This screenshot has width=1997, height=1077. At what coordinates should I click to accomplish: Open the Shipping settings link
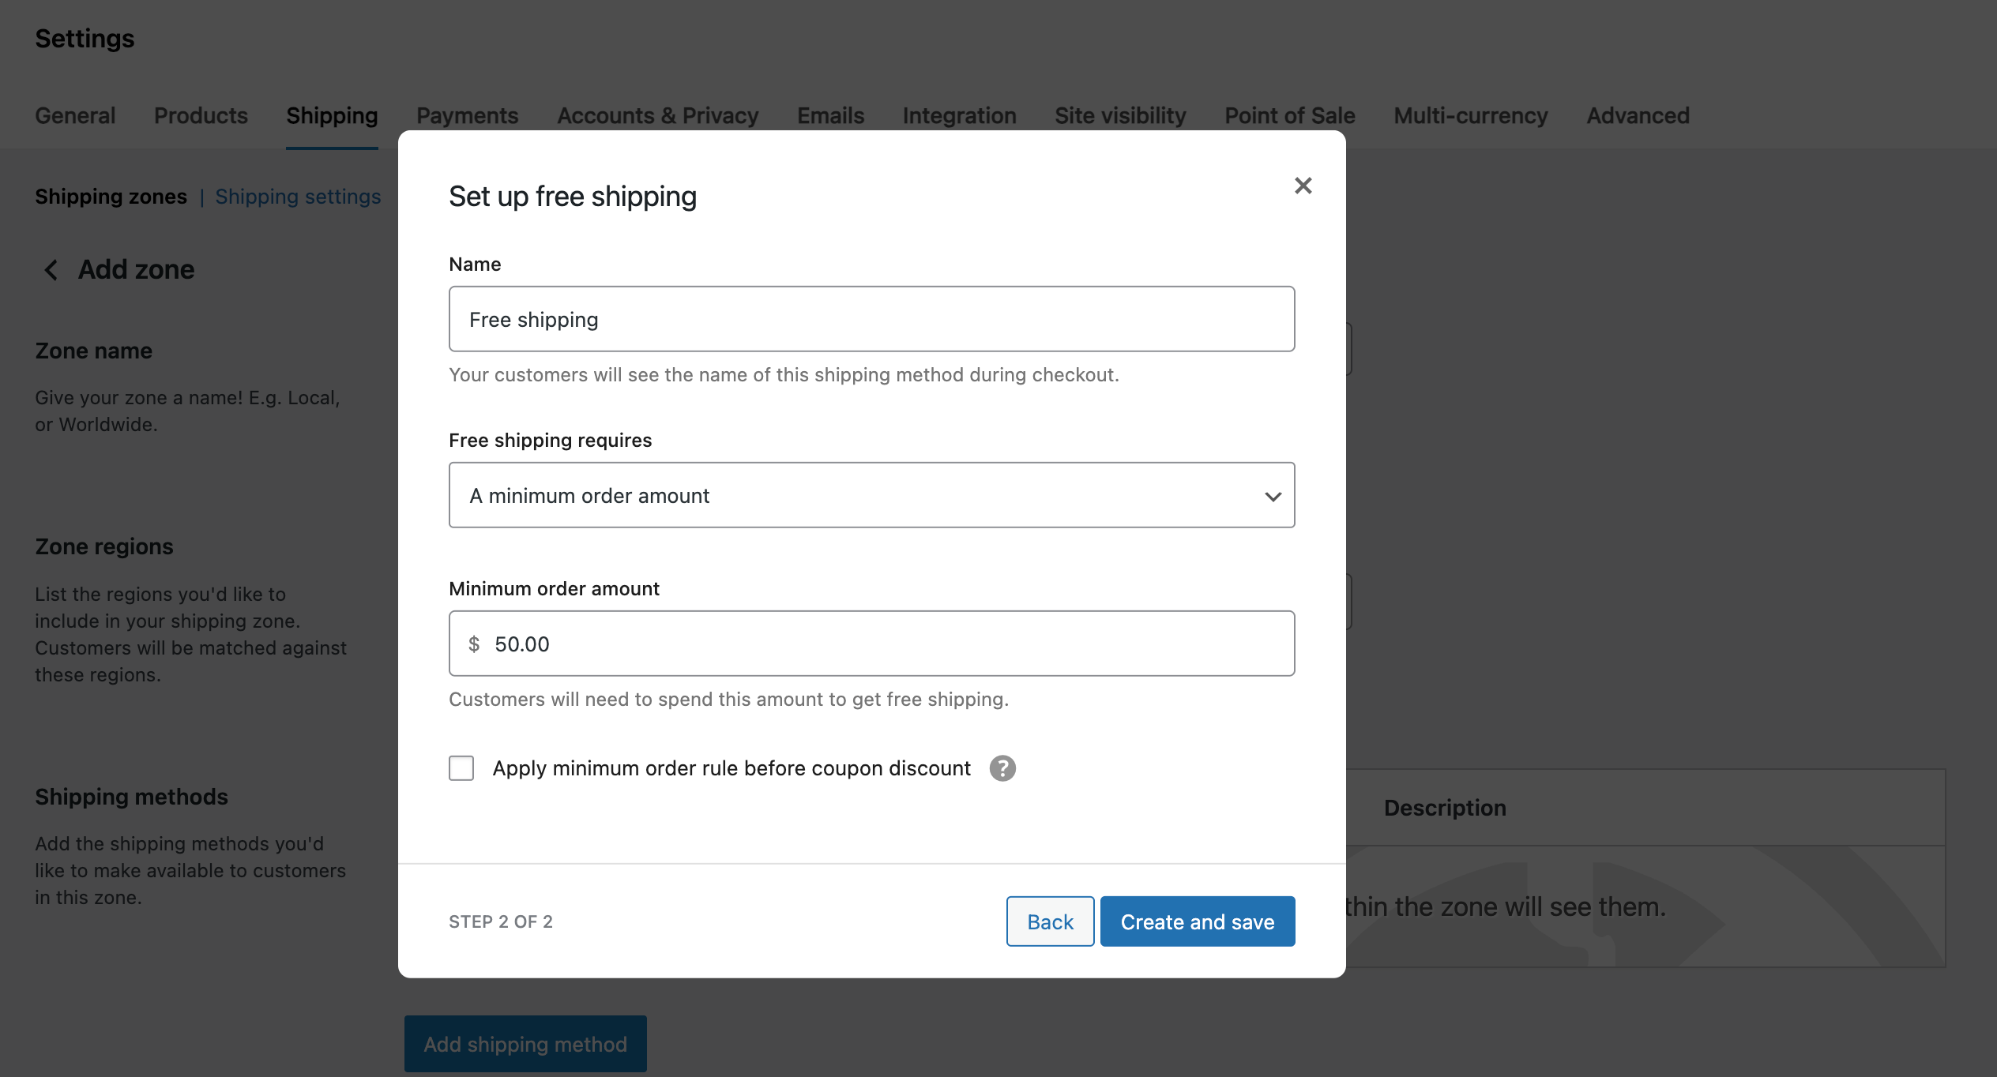[298, 197]
